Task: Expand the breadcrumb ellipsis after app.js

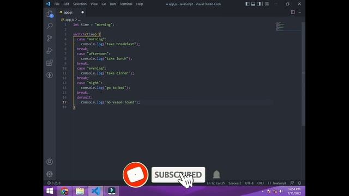Action: point(79,20)
